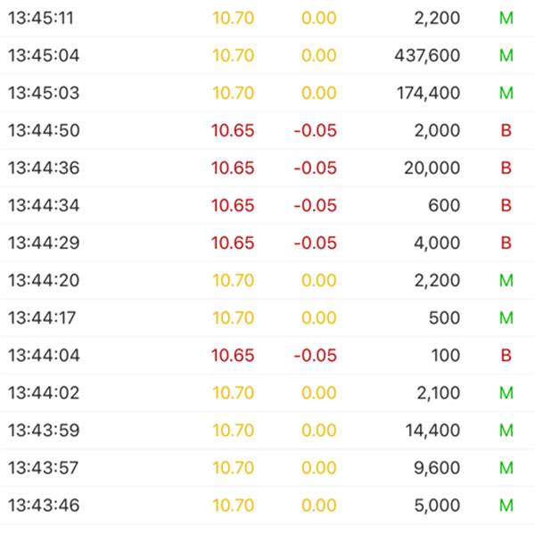Image resolution: width=535 pixels, height=535 pixels.
Task: Click the 0.00 change at 13:43:59
Action: (319, 431)
